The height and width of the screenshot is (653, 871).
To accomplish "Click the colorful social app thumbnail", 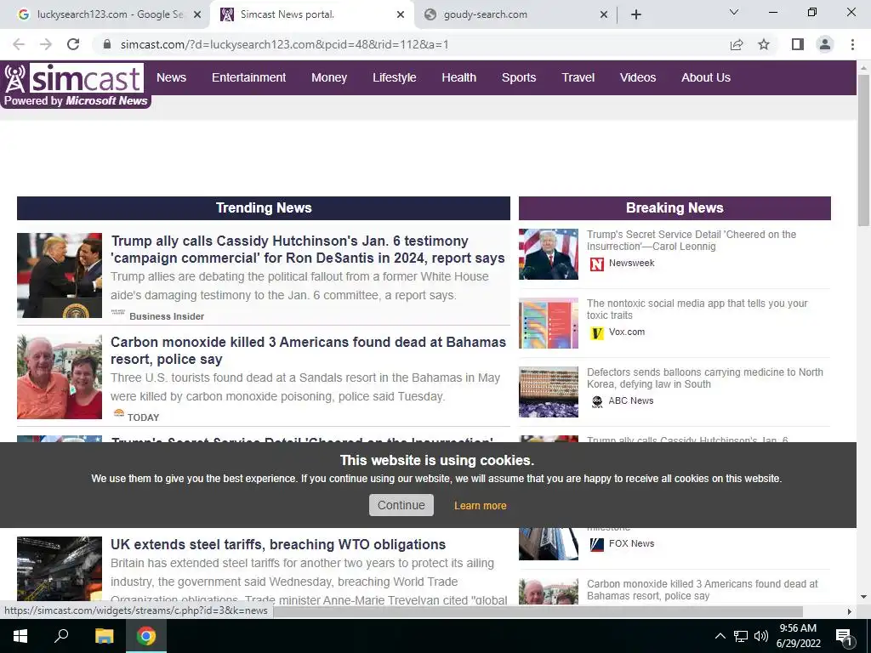I will (549, 323).
